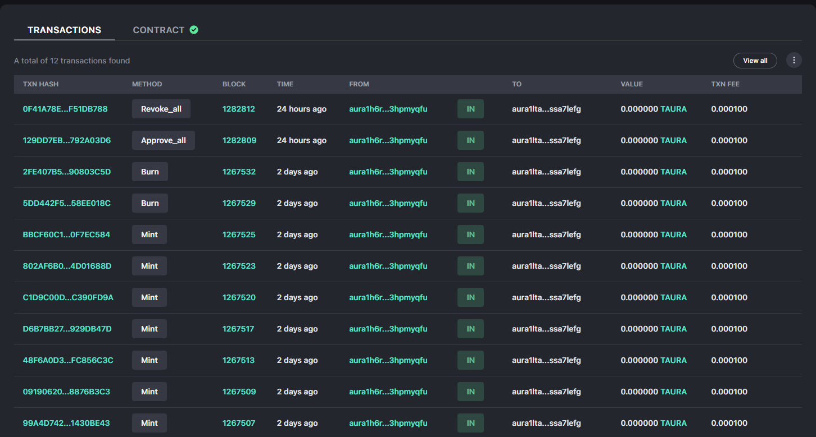Open block number 1282812

tap(239, 109)
